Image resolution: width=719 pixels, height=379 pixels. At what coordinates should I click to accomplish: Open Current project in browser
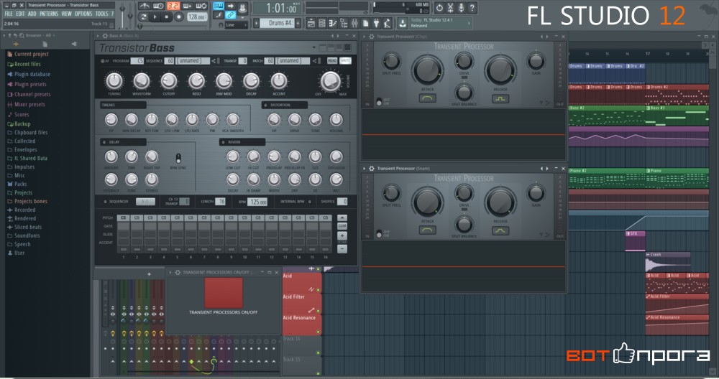[x=31, y=54]
